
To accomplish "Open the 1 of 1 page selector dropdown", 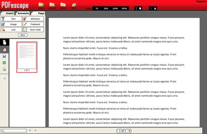I will tap(124, 131).
